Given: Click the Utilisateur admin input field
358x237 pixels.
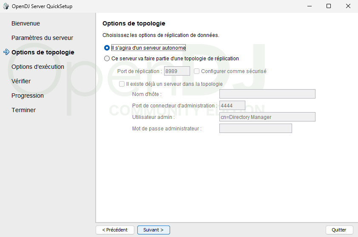Looking at the screenshot, I should 267,117.
